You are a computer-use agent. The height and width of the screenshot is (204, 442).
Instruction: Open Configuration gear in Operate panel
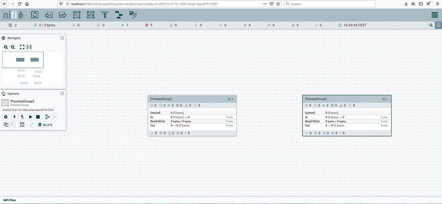point(6,117)
